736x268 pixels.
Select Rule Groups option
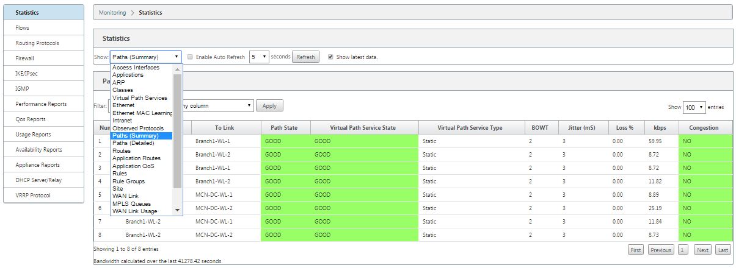tap(142, 181)
